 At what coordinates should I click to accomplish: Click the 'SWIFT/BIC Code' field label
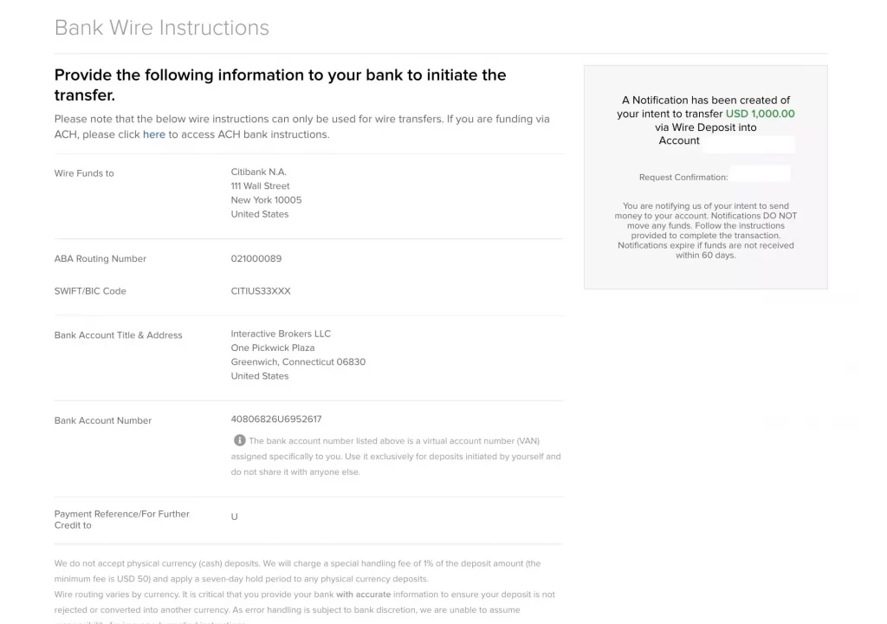(90, 291)
